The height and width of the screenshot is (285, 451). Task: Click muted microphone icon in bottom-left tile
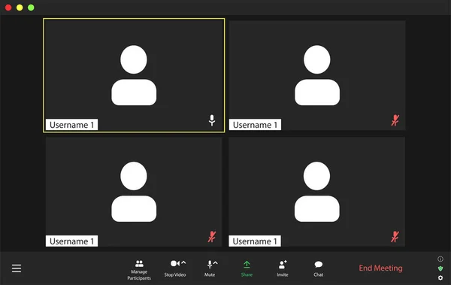212,237
